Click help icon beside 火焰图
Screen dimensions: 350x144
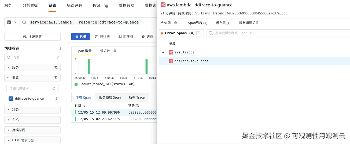[x=175, y=23]
